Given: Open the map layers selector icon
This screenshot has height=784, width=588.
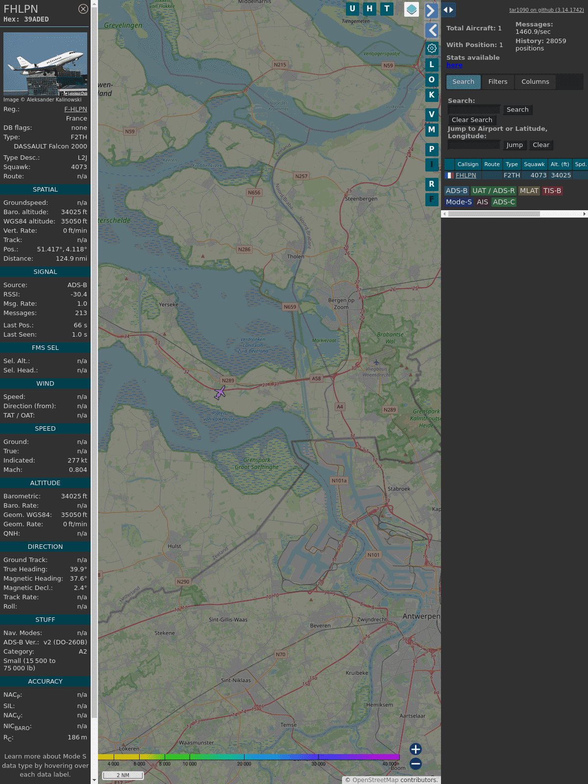Looking at the screenshot, I should coord(412,9).
